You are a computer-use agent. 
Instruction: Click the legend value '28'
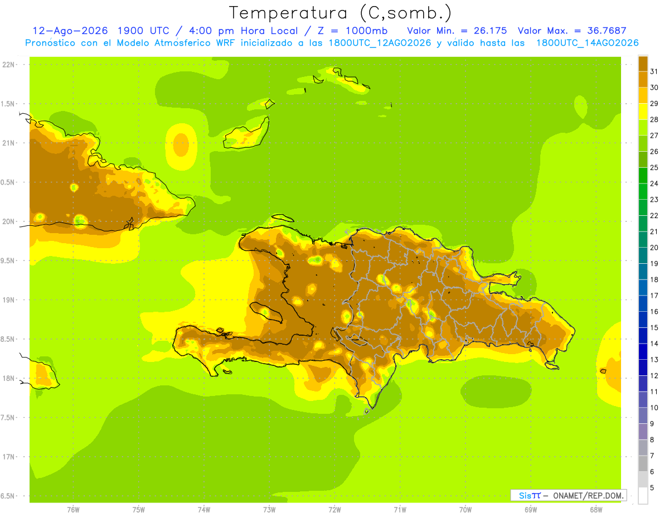(x=654, y=119)
